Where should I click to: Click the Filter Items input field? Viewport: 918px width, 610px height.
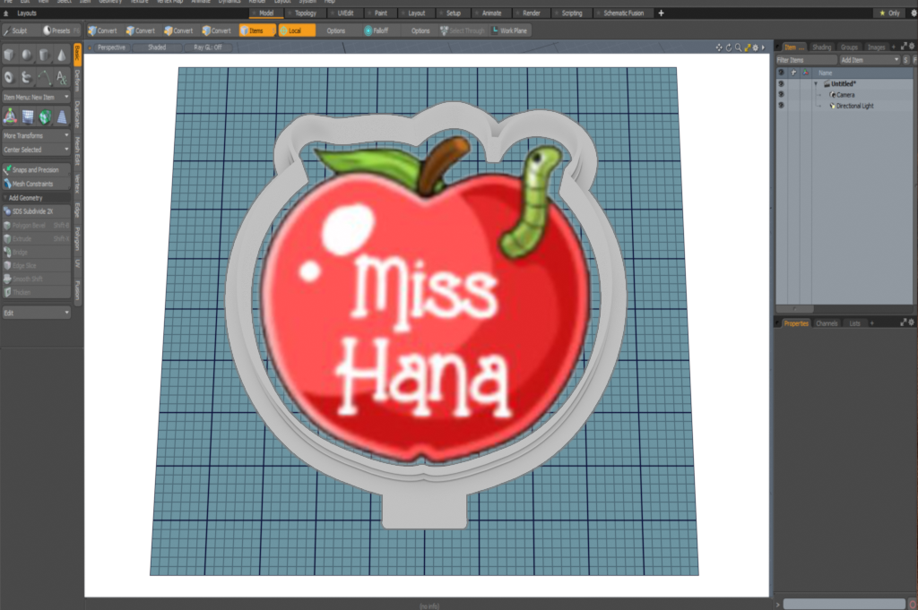[805, 59]
